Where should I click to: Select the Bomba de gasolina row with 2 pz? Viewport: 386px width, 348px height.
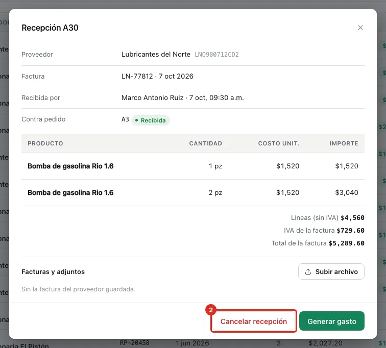point(193,193)
